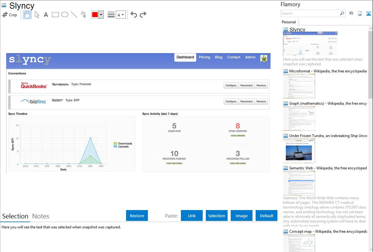Click in the Flamory search field
Viewport: 373px width, 252px height.
coord(310,13)
